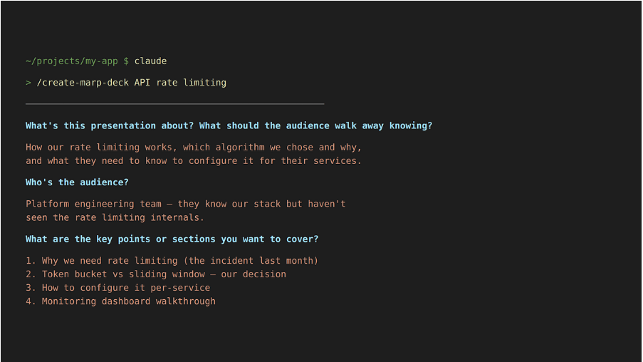Click the ~/projects/my-app directory path
Image resolution: width=643 pixels, height=362 pixels.
pos(71,61)
